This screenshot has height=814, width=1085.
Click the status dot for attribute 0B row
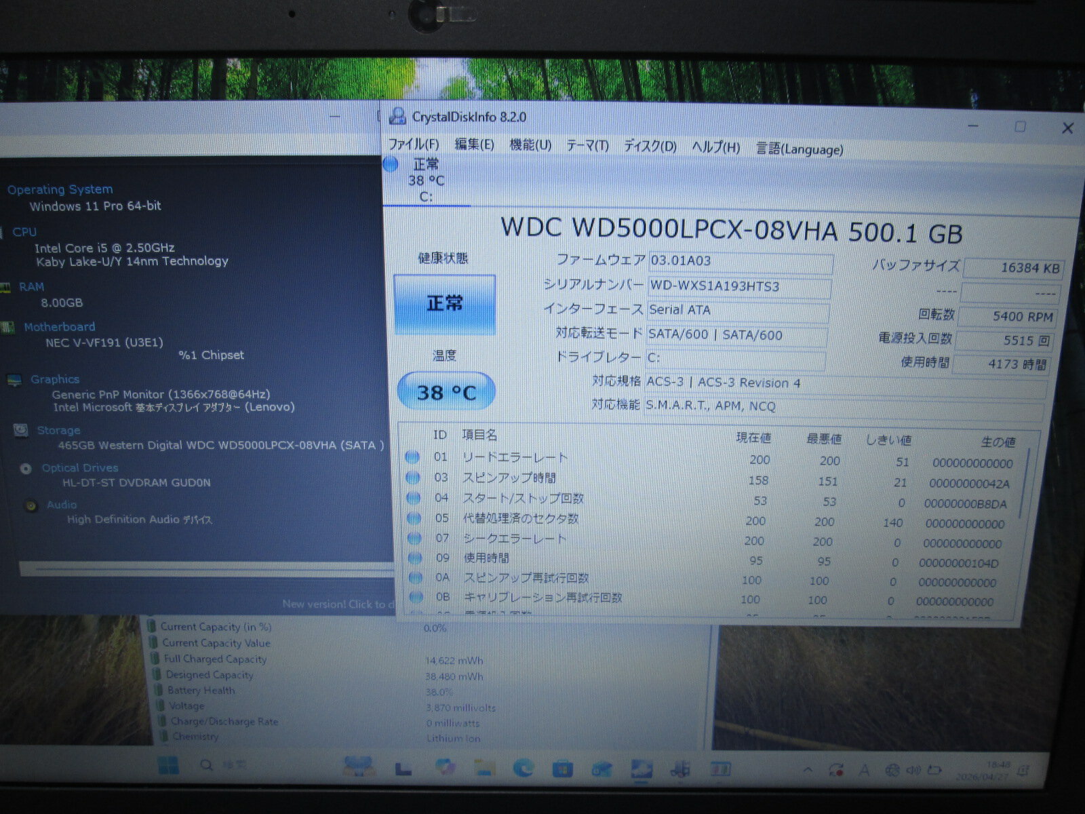(x=416, y=597)
